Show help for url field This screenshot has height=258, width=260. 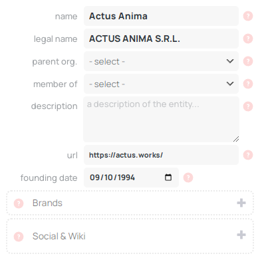[248, 155]
